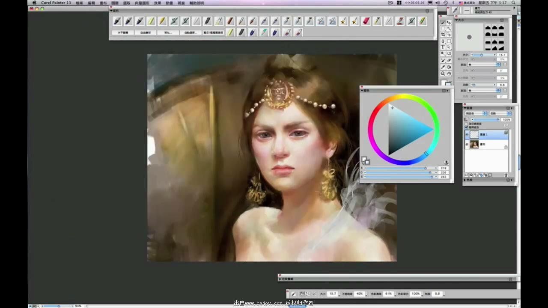
Task: Click the 等化... button
Action: click(x=167, y=33)
